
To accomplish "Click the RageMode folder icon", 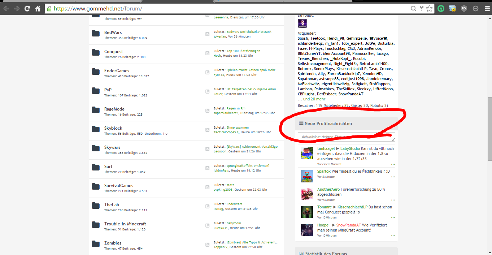I will click(x=96, y=110).
